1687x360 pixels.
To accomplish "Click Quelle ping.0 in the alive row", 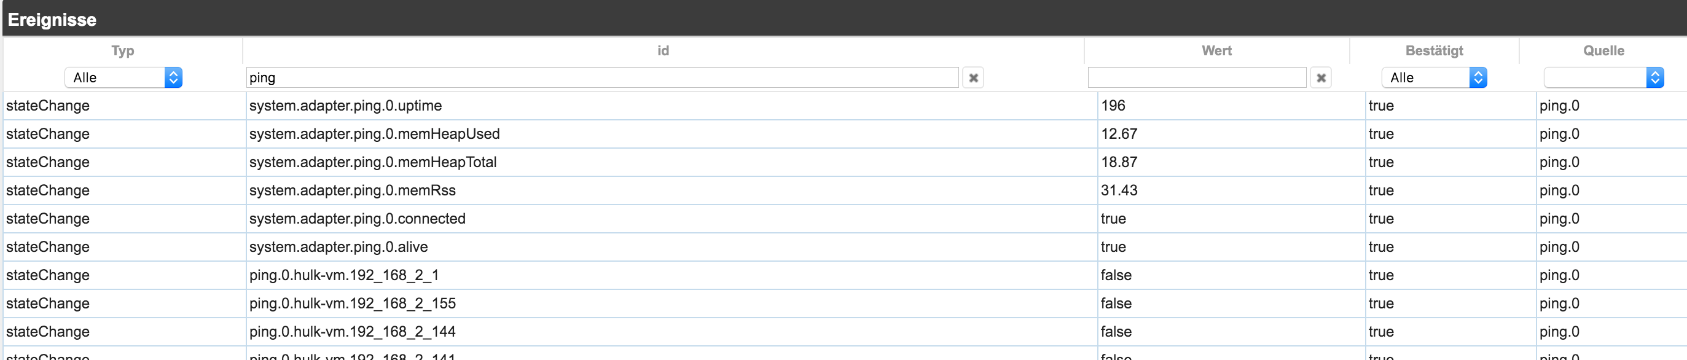I will click(1559, 247).
